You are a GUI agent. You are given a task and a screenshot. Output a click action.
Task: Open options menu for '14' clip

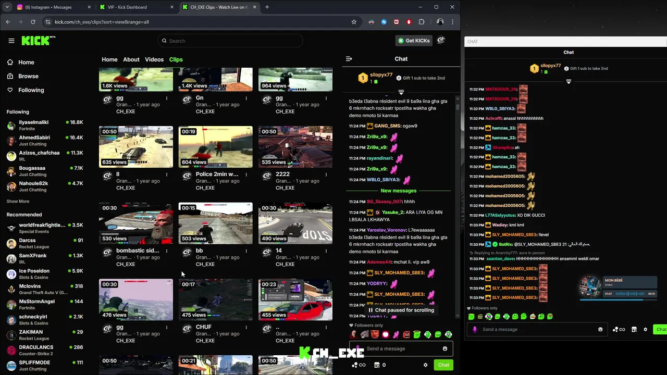click(x=326, y=251)
